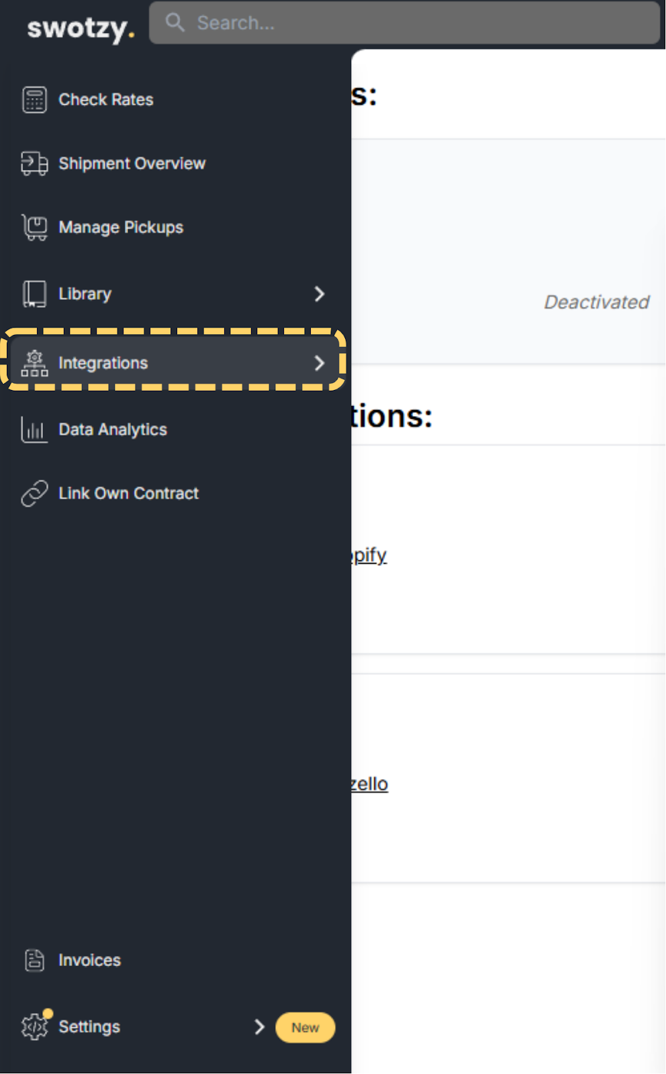Follow the partially visible 'zello' link
Screen dimensions: 666x1074
pos(369,784)
